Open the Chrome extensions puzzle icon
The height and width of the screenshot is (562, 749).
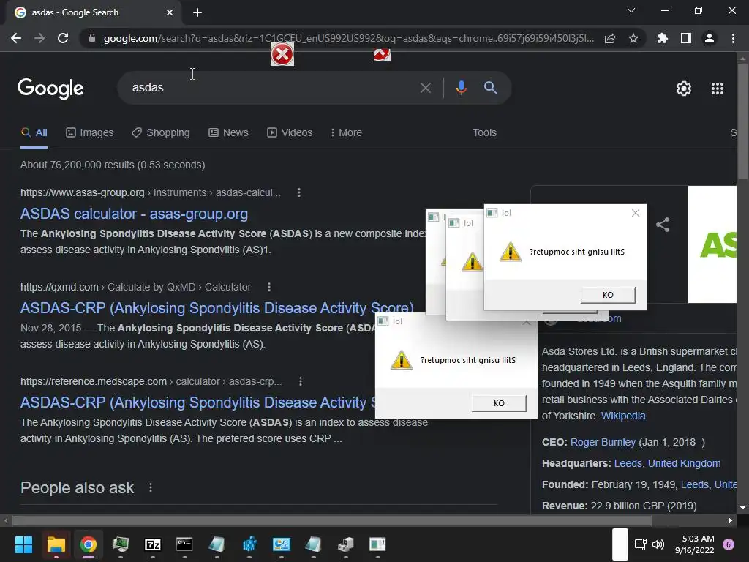(x=662, y=38)
